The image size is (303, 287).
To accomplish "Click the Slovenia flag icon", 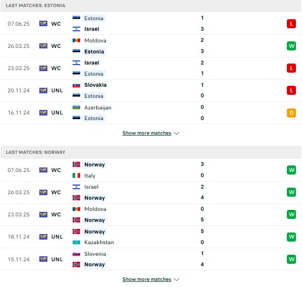I will [76, 254].
